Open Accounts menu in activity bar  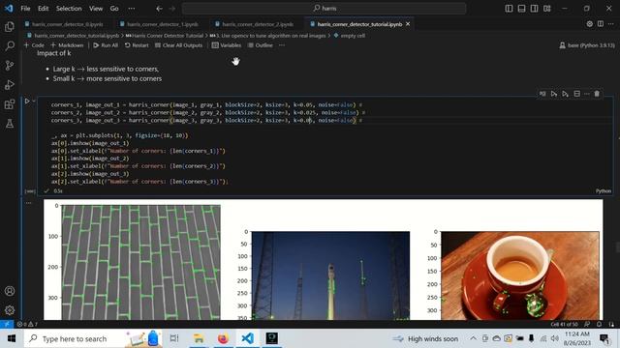[x=9, y=291]
